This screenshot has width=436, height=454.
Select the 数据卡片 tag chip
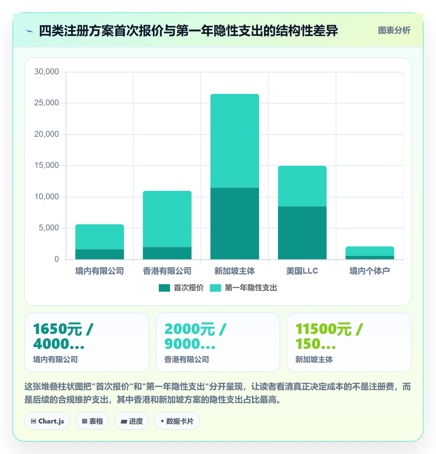(x=177, y=421)
